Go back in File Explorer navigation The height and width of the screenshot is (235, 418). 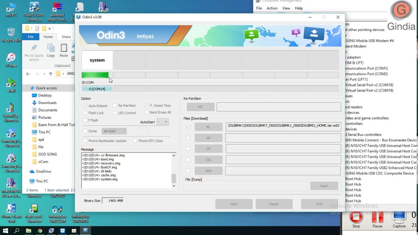[x=28, y=74]
